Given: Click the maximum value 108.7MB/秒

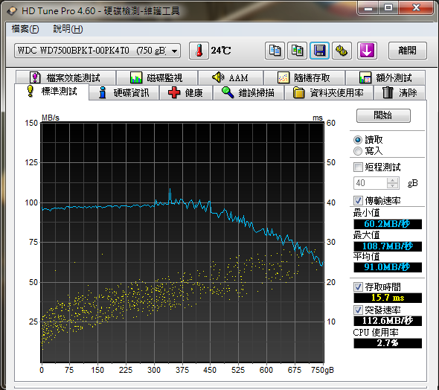Looking at the screenshot, I should click(388, 246).
